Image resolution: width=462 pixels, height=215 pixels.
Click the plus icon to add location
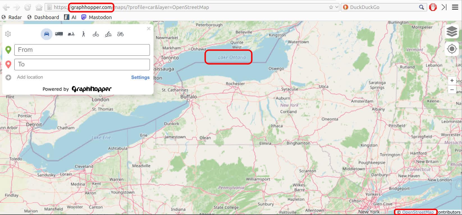[x=8, y=77]
